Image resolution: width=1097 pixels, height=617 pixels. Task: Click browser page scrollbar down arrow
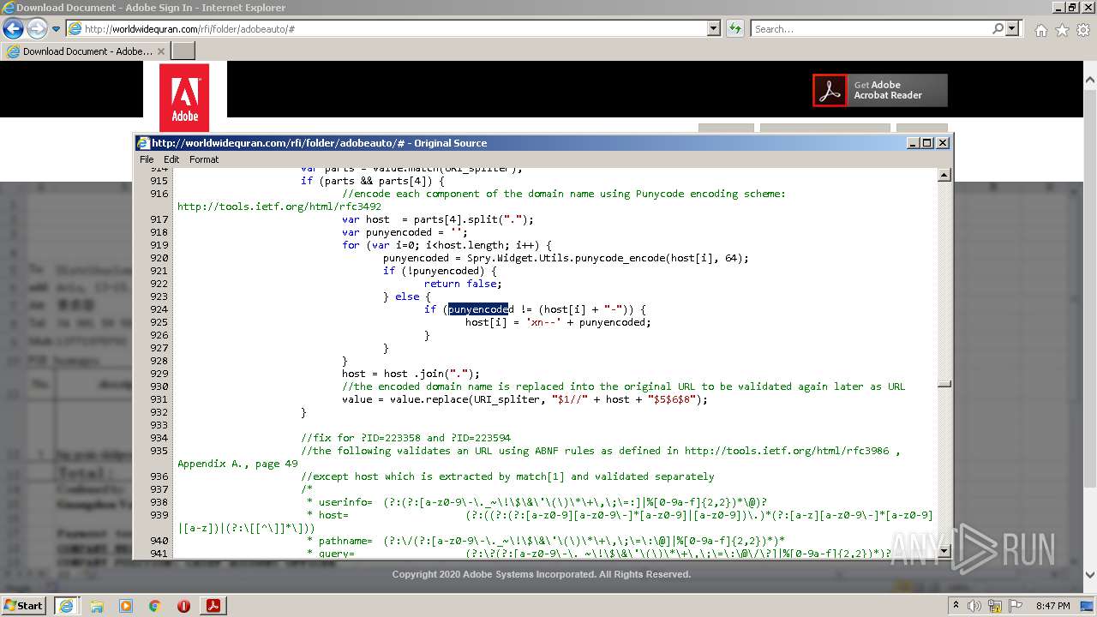[x=1089, y=574]
